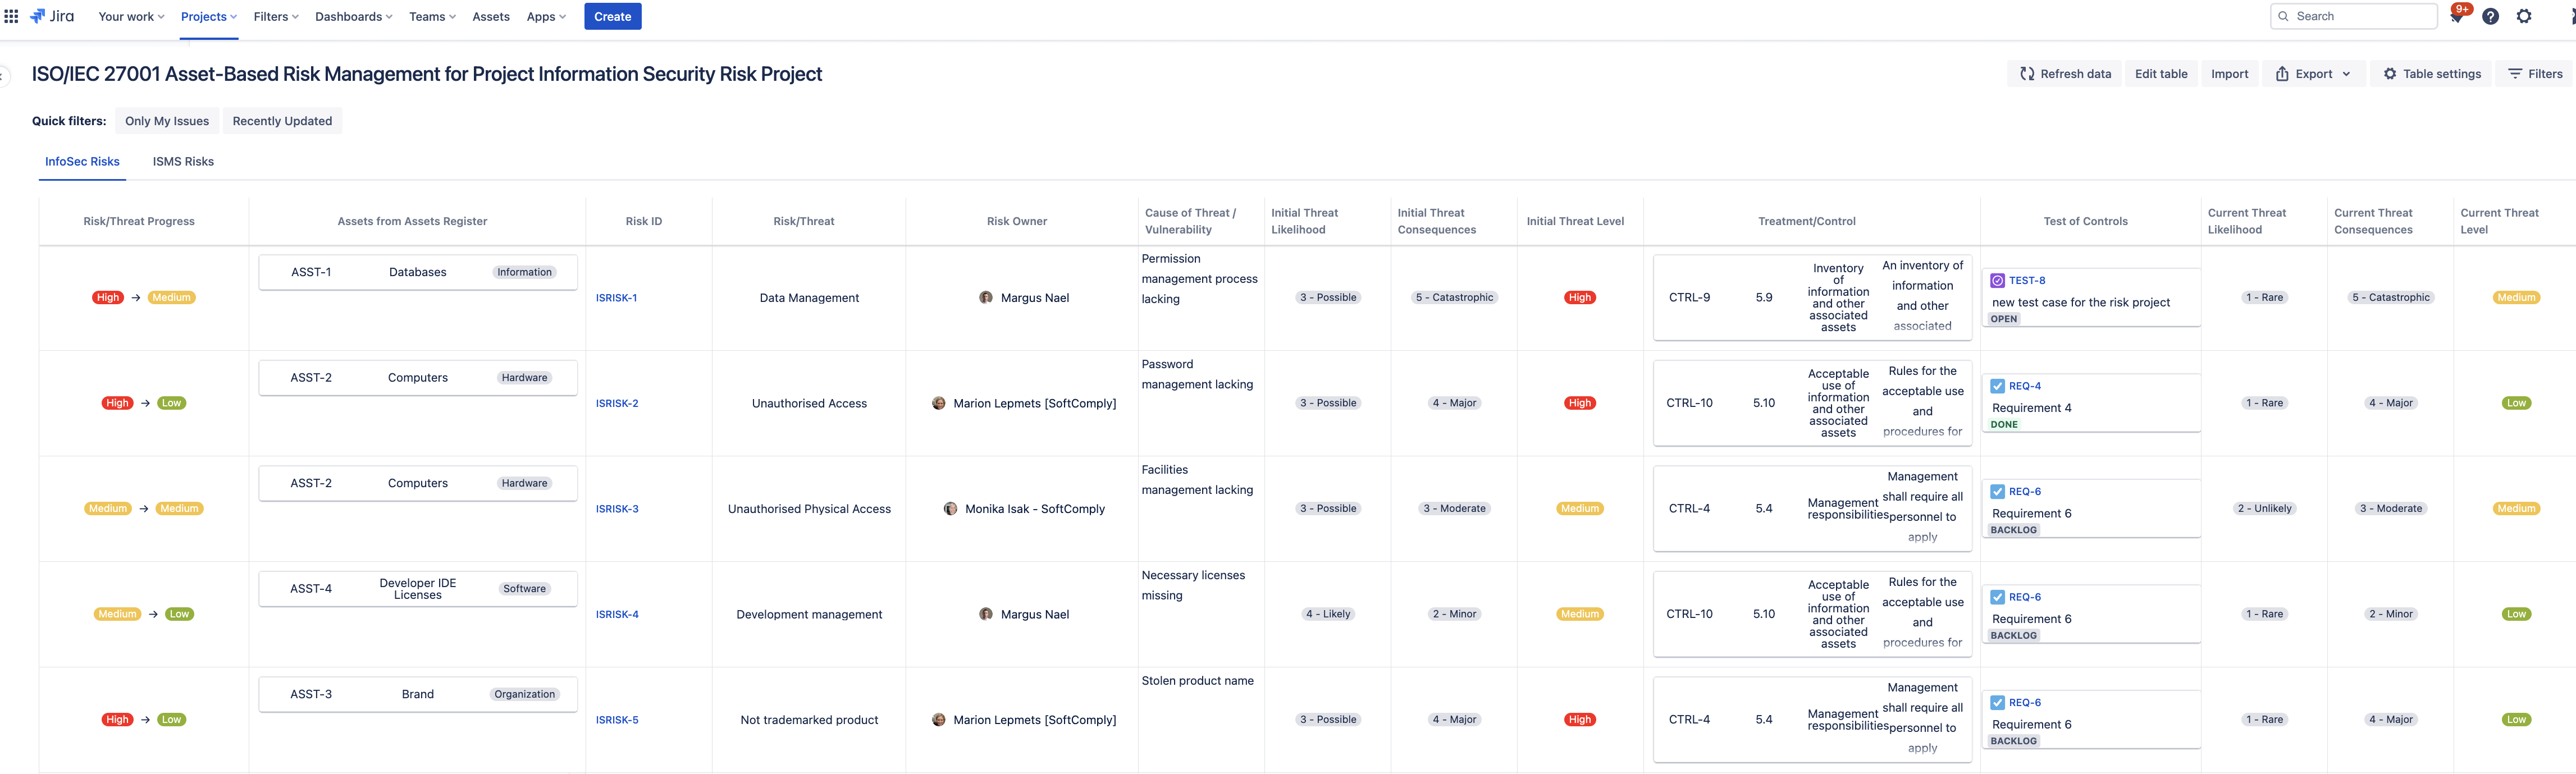
Task: Open the ISRISK-3 issue link
Action: pos(617,509)
